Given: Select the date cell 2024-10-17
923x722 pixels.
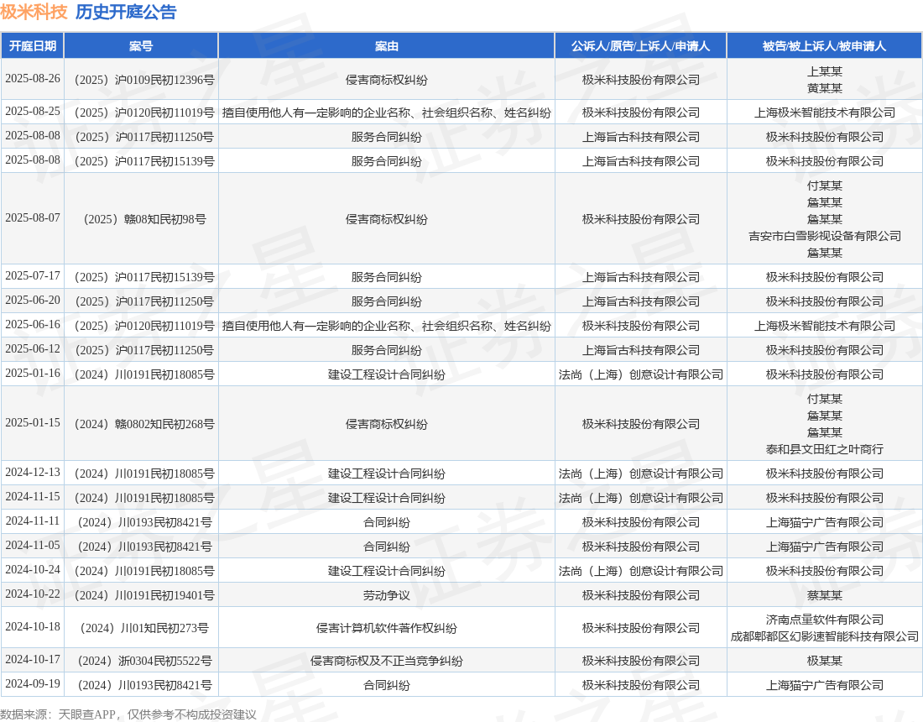Looking at the screenshot, I should pyautogui.click(x=33, y=660).
